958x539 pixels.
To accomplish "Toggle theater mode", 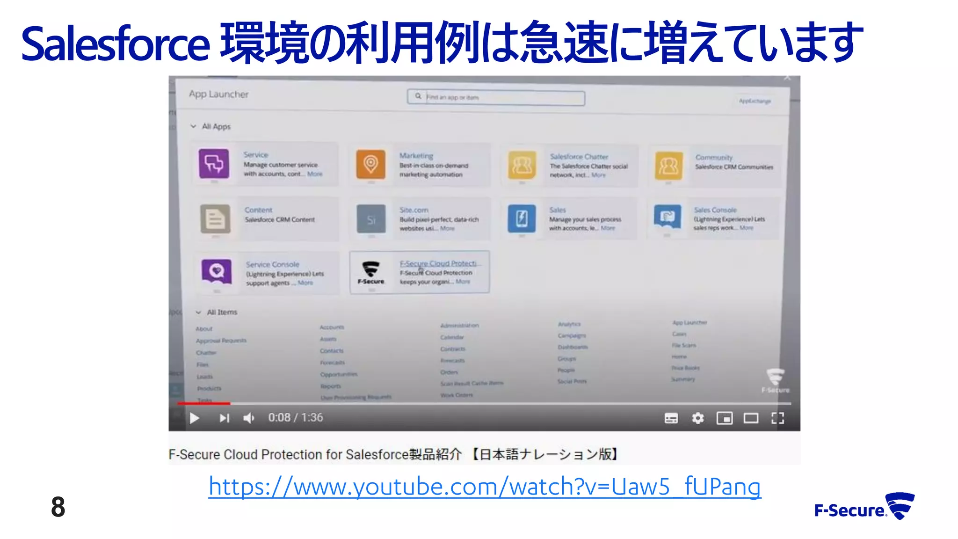I will [751, 418].
